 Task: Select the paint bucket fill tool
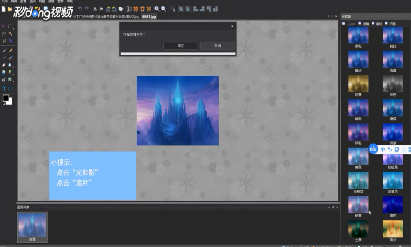pos(3,72)
